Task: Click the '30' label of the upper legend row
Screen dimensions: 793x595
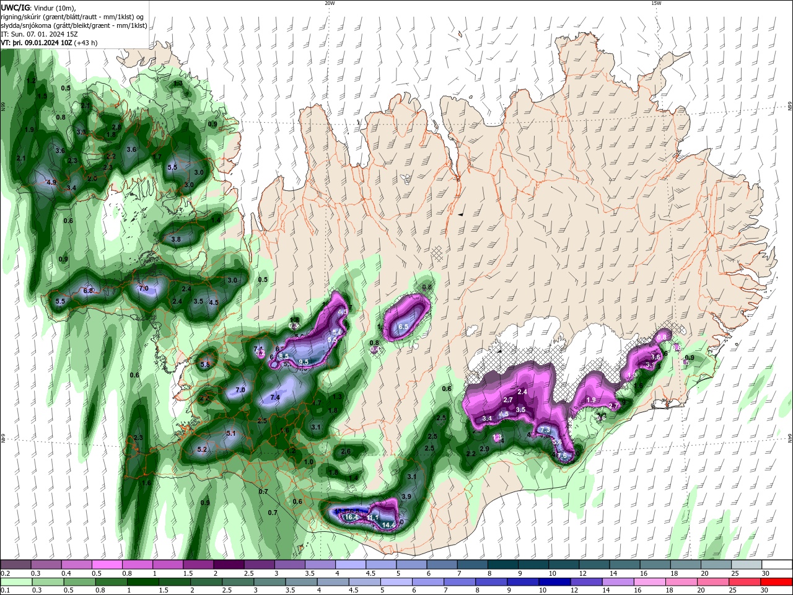Action: (x=765, y=573)
